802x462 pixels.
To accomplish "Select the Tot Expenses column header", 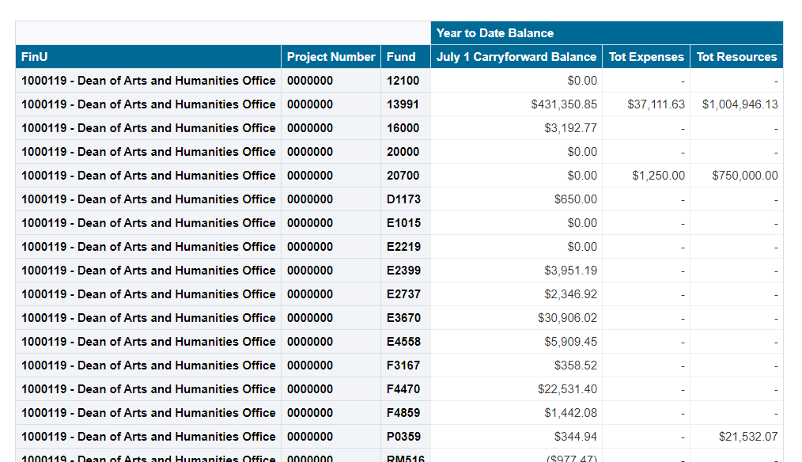I will point(646,57).
